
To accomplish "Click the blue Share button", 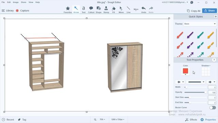I will click(209, 11).
